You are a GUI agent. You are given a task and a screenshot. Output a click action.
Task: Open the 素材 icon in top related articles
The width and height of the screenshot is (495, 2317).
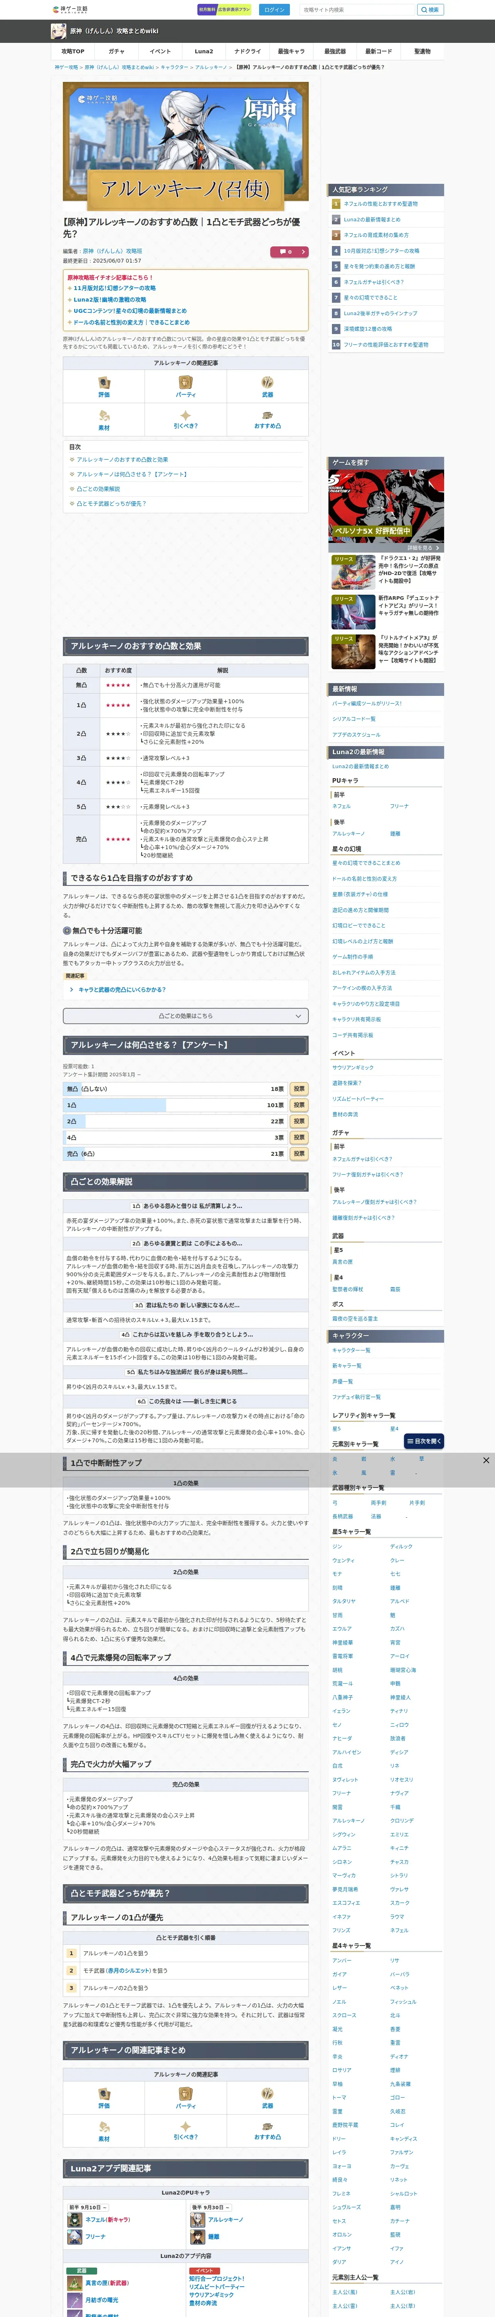tap(103, 416)
